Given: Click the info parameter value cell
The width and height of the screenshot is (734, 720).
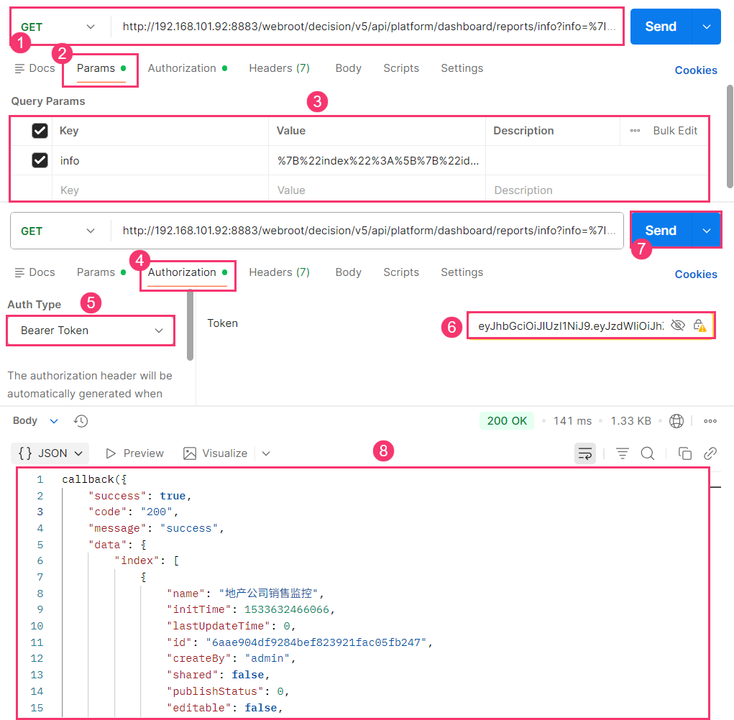Looking at the screenshot, I should point(377,160).
